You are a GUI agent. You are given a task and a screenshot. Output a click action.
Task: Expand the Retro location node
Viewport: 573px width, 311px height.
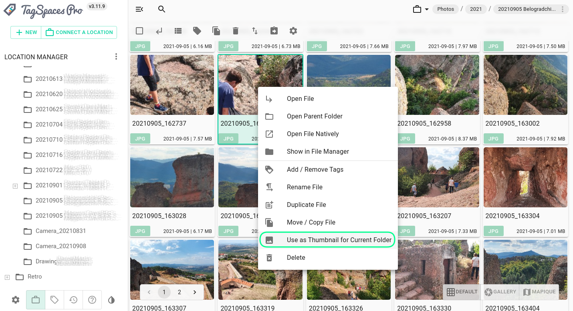[6, 277]
